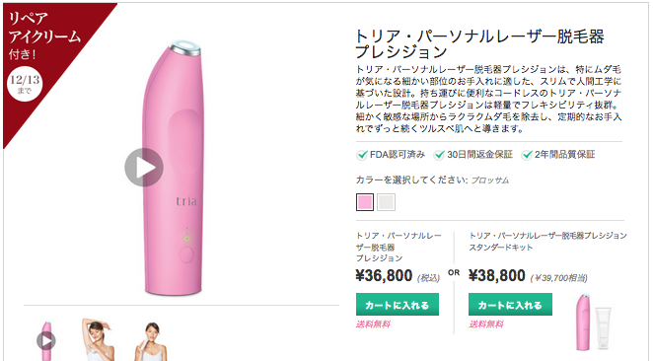Click the main pink laser device image
Image resolution: width=653 pixels, height=361 pixels.
175,168
